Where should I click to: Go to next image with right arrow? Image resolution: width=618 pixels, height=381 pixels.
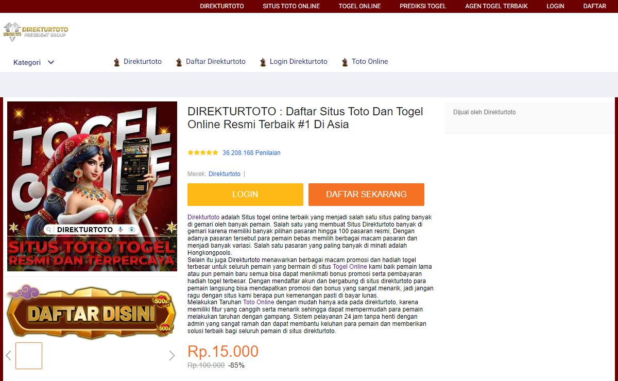172,355
